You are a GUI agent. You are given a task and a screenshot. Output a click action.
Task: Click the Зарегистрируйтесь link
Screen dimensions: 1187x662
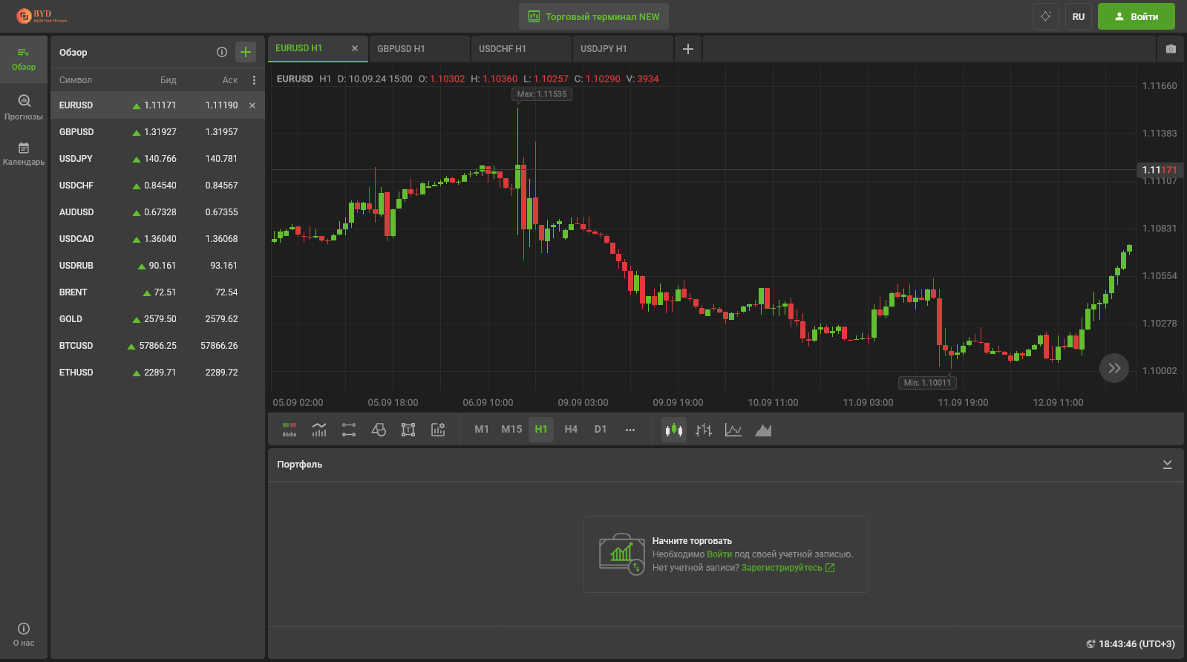[788, 568]
